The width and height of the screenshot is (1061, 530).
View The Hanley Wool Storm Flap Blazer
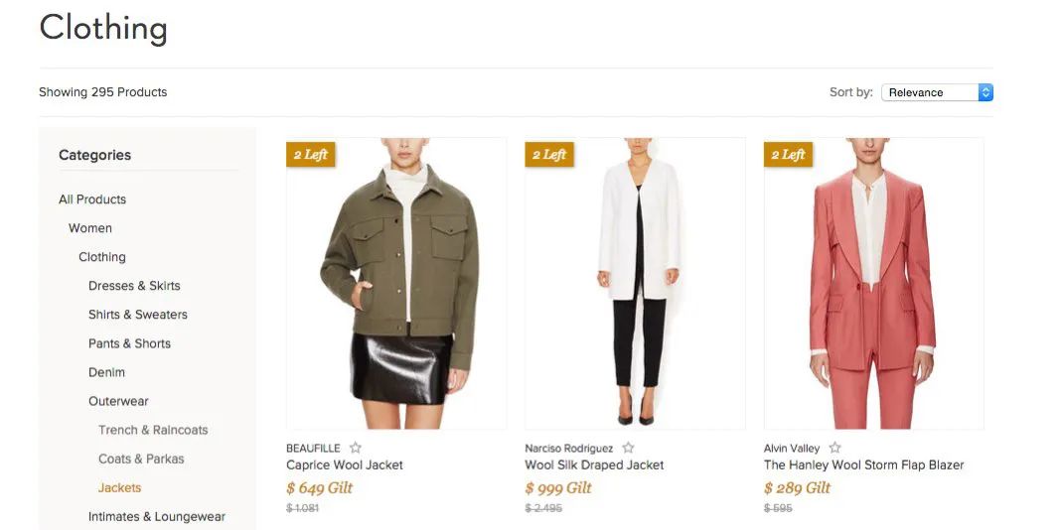point(863,464)
